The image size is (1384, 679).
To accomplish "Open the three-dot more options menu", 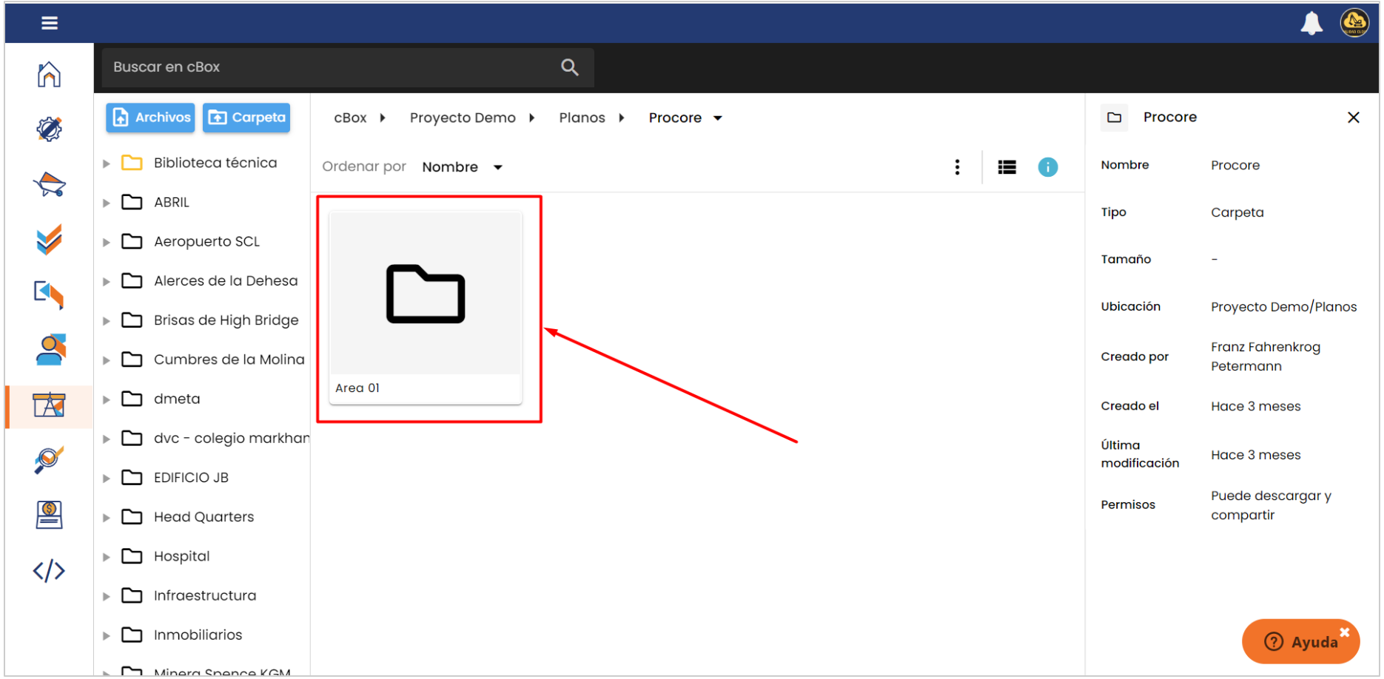I will click(957, 167).
